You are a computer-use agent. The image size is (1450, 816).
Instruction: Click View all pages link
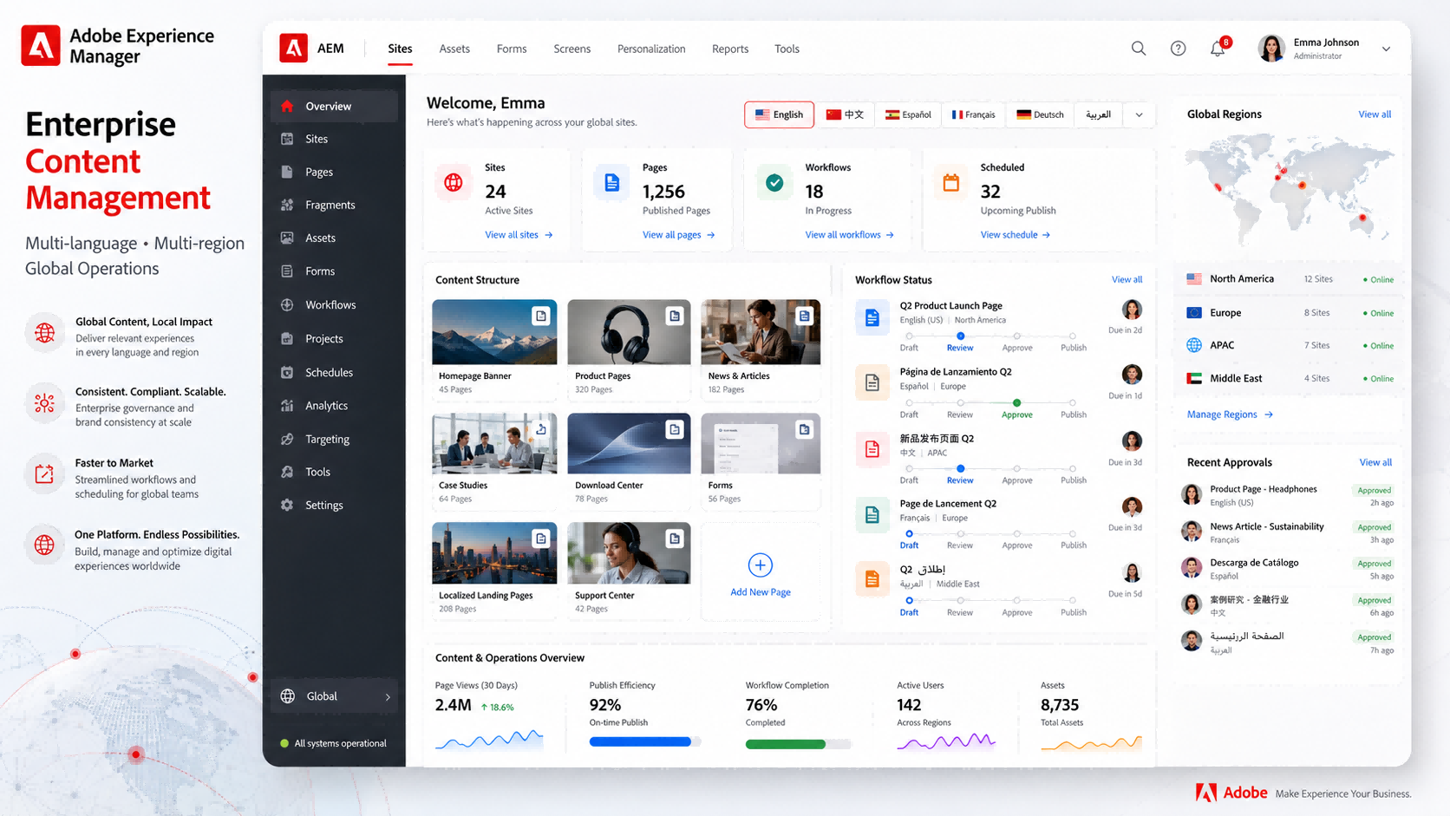(679, 235)
